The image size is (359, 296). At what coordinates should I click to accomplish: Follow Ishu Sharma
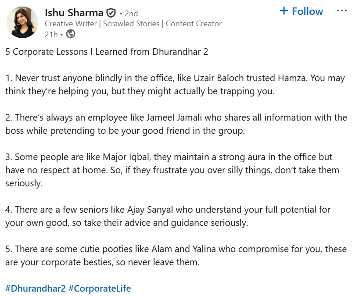point(302,11)
